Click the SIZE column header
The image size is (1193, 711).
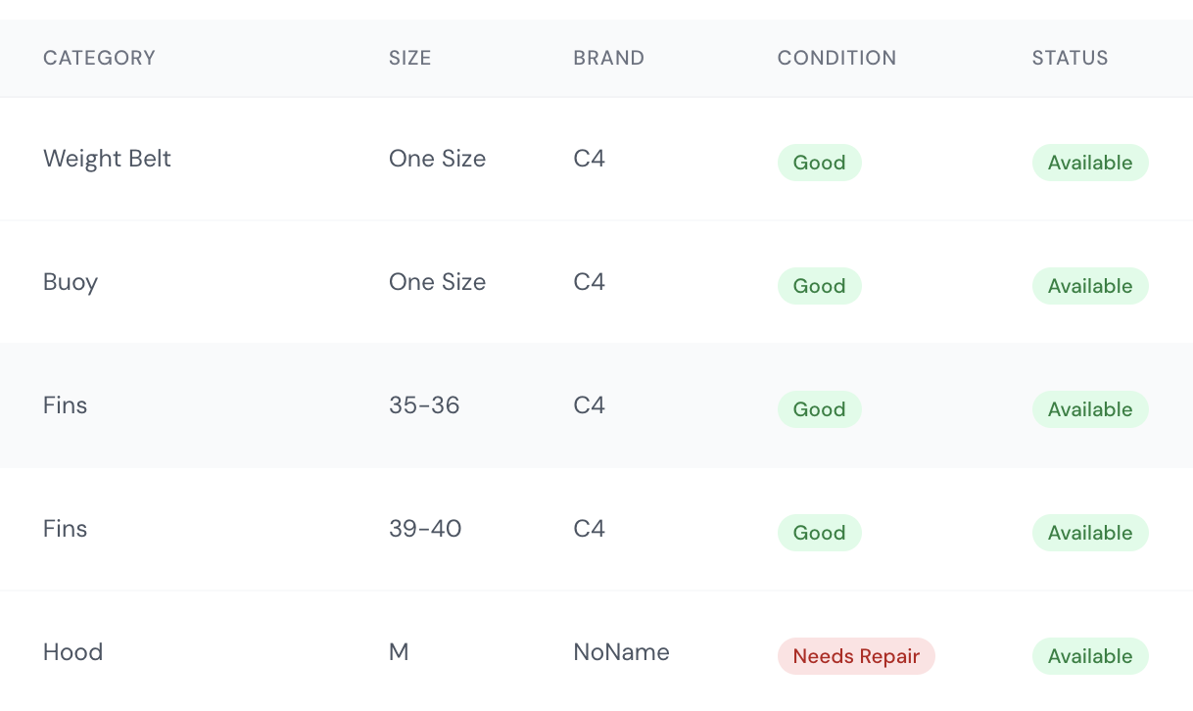(x=409, y=58)
